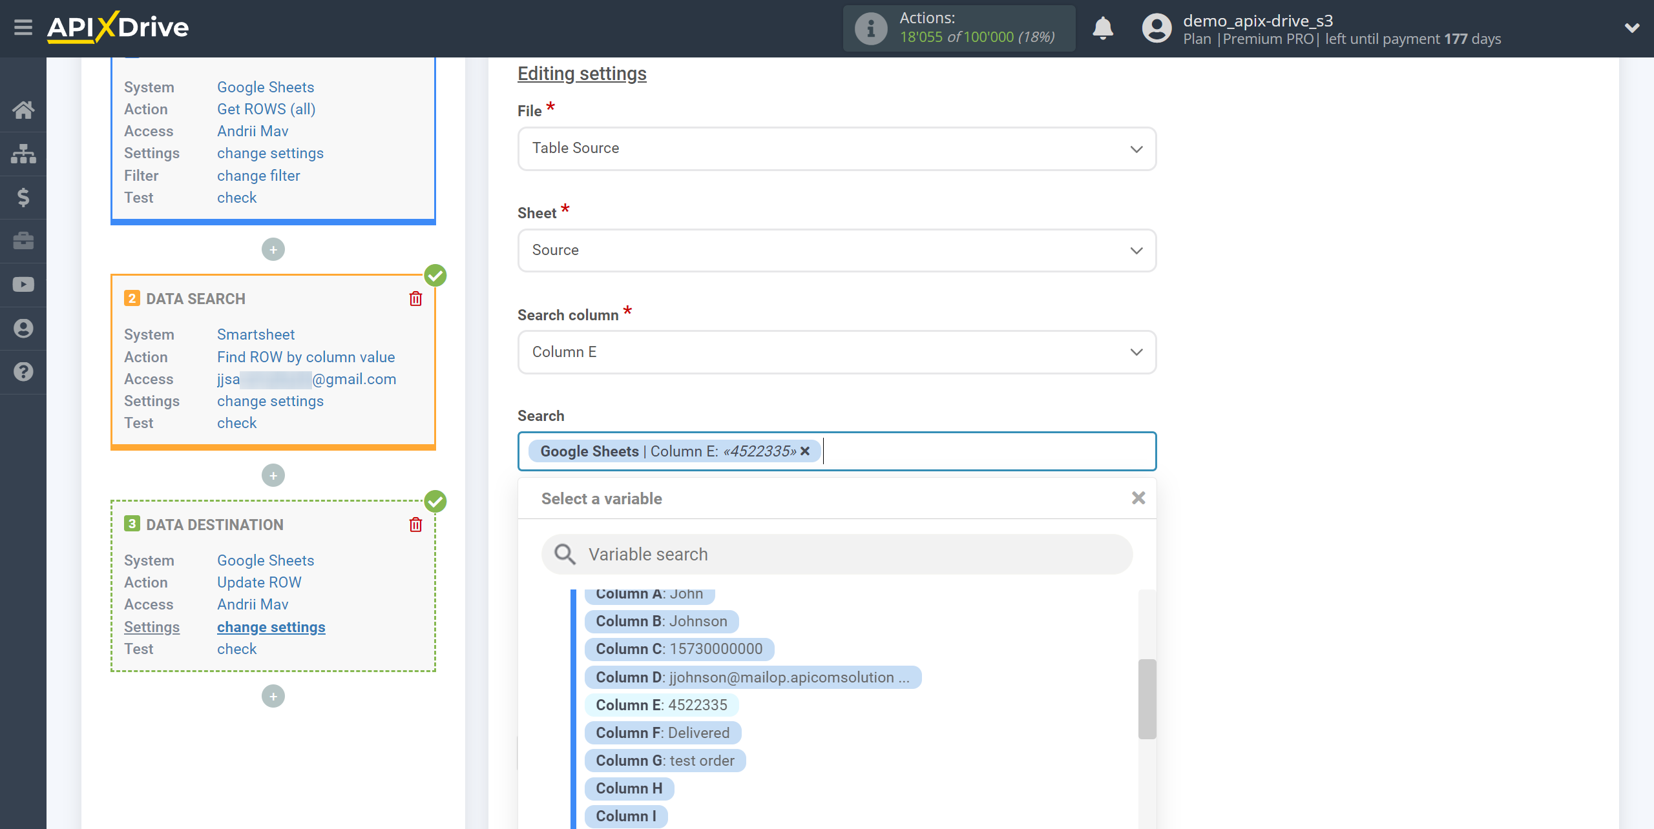Screen dimensions: 1654x829
Task: Open the File dropdown Table Source
Action: pos(837,148)
